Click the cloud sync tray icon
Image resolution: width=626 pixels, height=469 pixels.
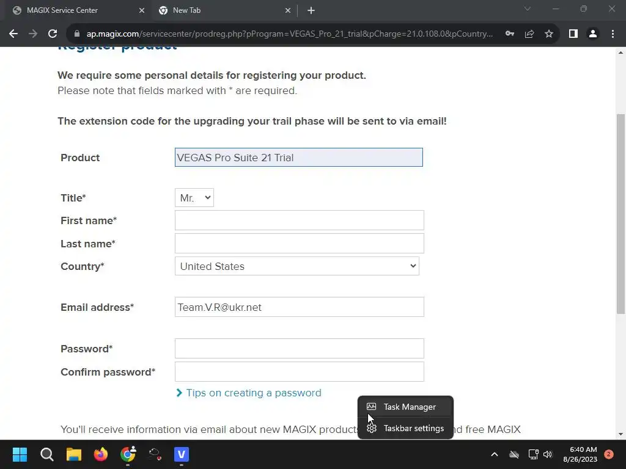[x=514, y=454]
